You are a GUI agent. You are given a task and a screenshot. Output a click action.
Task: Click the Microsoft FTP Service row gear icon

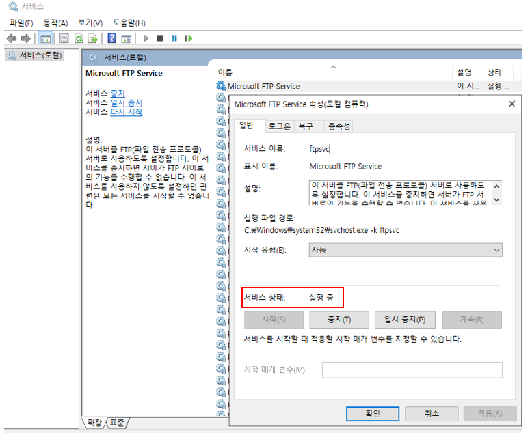[221, 86]
